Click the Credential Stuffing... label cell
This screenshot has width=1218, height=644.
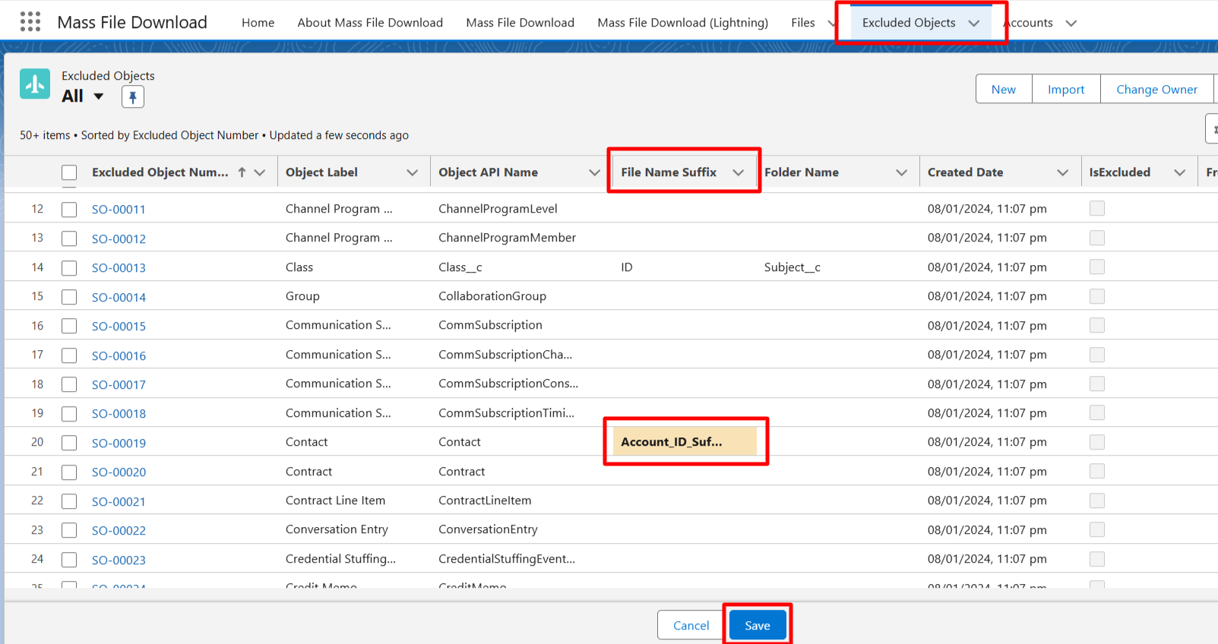[x=340, y=559]
